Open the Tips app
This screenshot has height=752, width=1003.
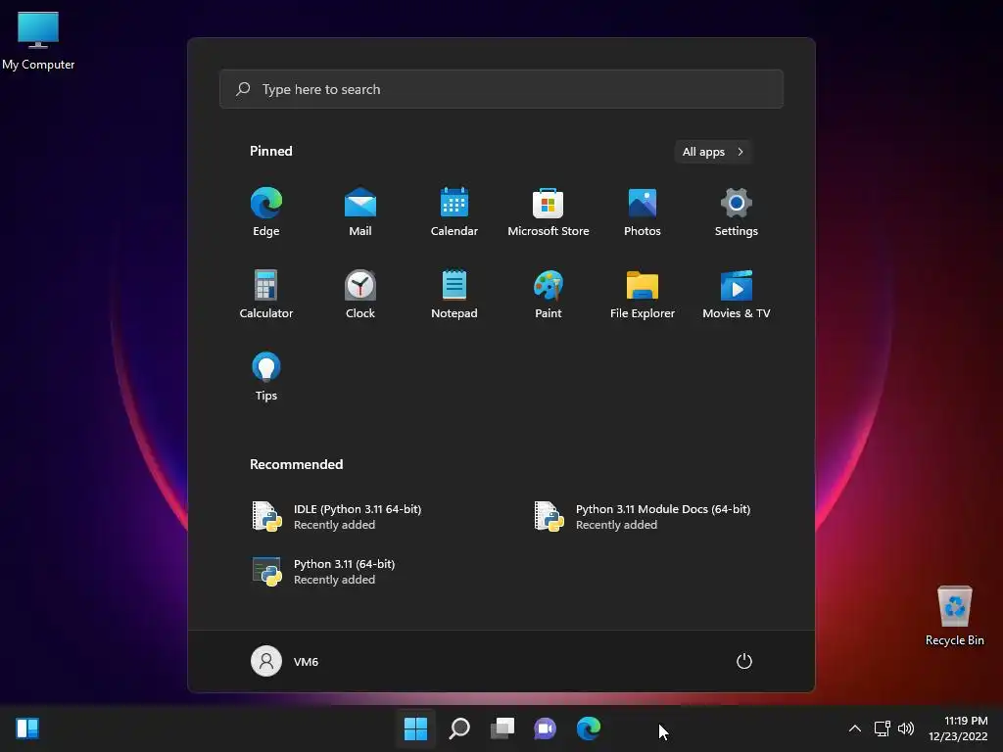coord(266,377)
